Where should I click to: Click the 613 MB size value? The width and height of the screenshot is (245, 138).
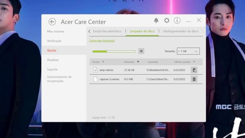tap(129, 79)
